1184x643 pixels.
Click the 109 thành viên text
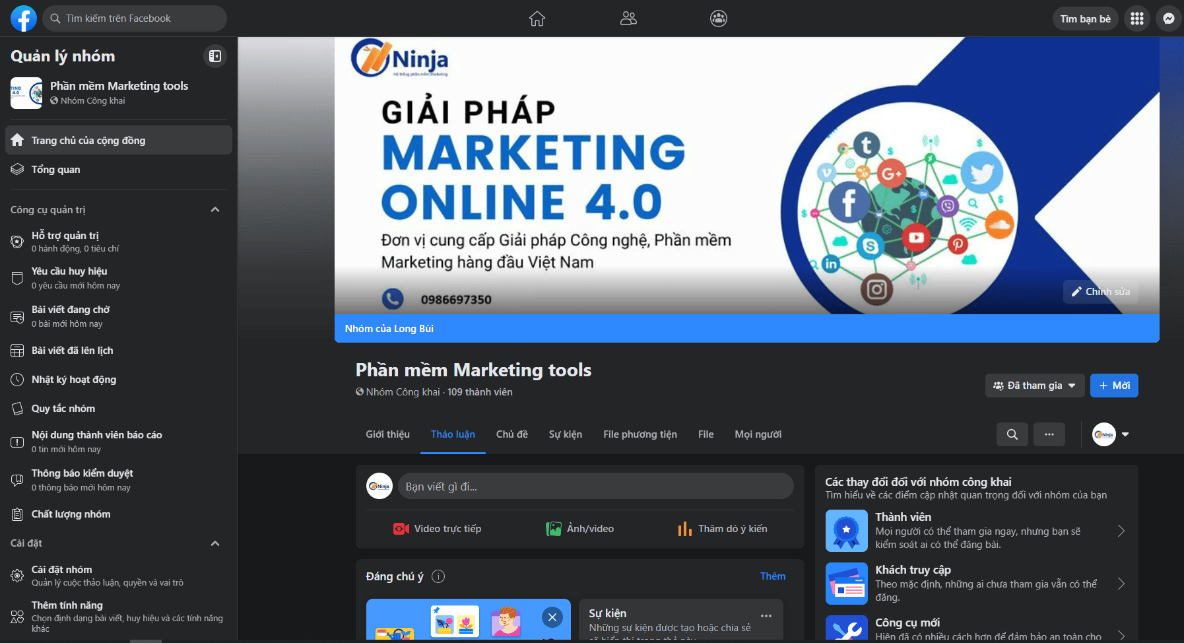click(480, 392)
